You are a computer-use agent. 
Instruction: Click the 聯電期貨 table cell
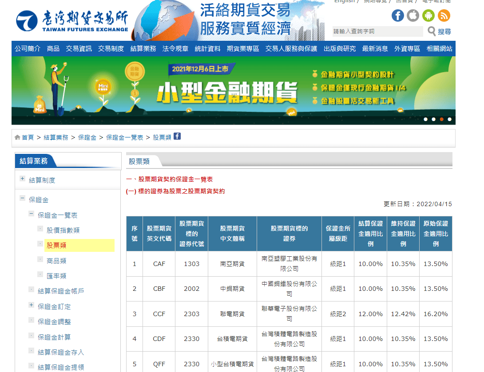click(232, 314)
